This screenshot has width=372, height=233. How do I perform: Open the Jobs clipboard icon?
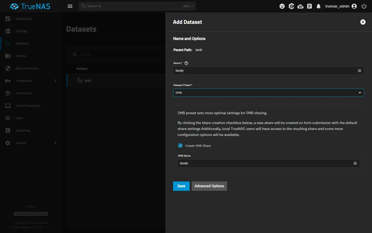[309, 6]
